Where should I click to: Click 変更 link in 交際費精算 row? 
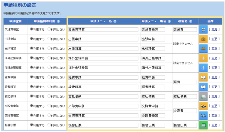pos(214,116)
